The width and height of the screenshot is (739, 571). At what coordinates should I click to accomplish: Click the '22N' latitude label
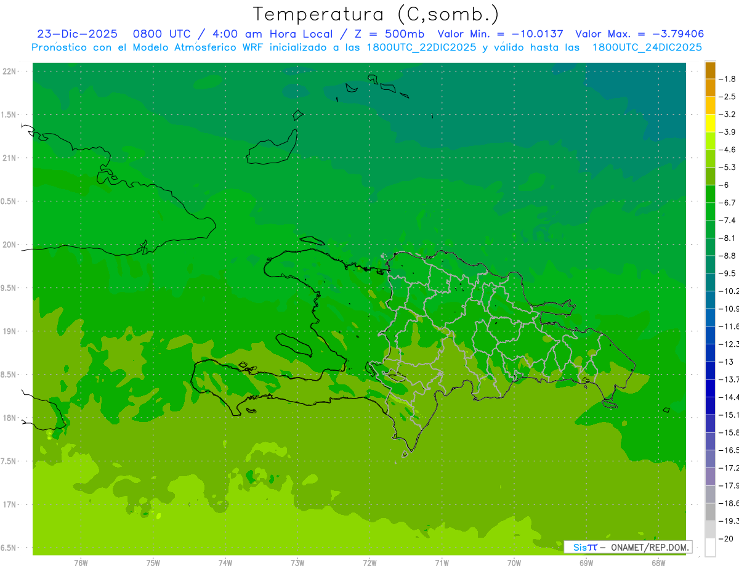pyautogui.click(x=9, y=71)
